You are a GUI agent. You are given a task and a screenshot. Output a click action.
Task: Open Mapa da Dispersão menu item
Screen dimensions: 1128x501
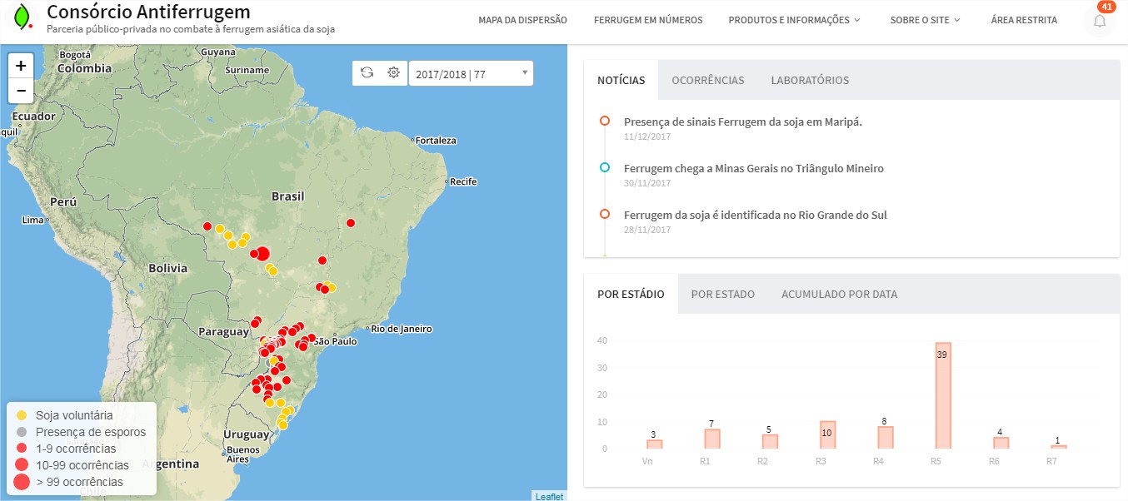[522, 20]
